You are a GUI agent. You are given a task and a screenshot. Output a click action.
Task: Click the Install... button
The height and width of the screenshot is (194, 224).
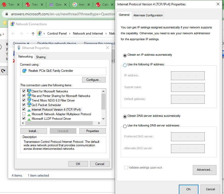coord(34,131)
